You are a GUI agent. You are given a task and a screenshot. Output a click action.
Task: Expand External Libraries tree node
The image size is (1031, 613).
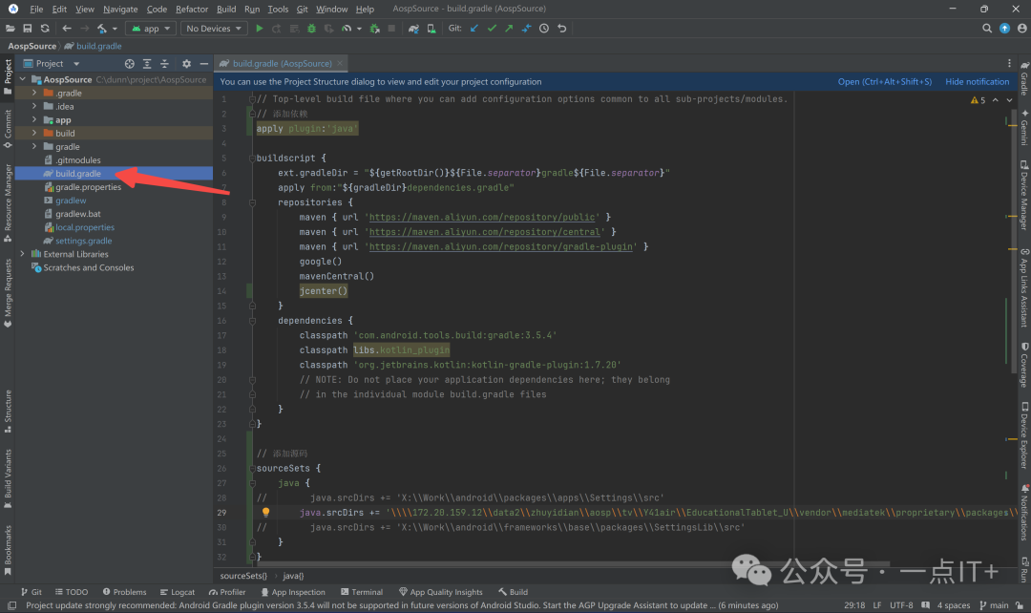(x=22, y=254)
